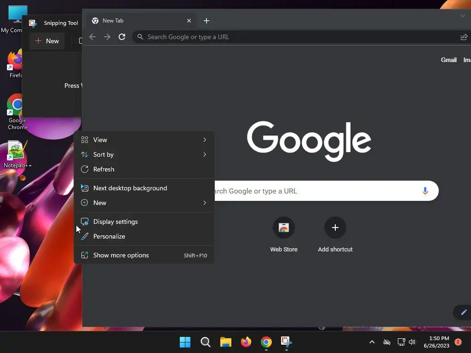Open the Notepad++ desktop shortcut

point(17,154)
